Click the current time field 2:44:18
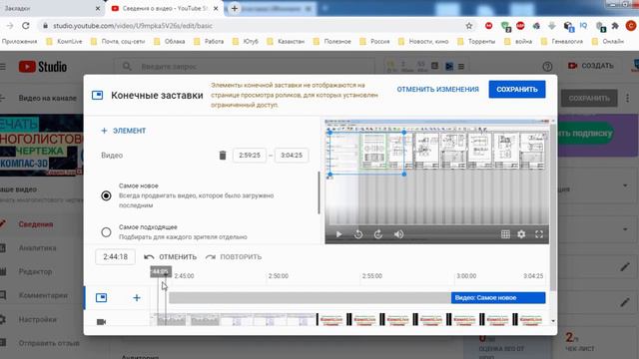639x359 pixels. (x=116, y=257)
